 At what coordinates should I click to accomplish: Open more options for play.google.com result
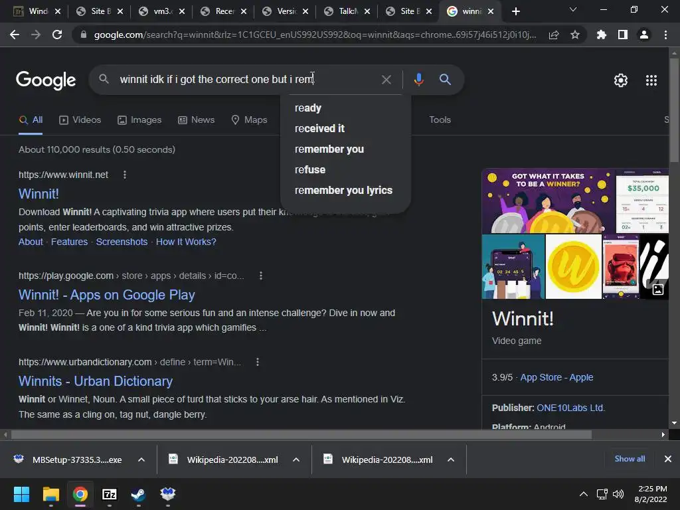click(260, 276)
